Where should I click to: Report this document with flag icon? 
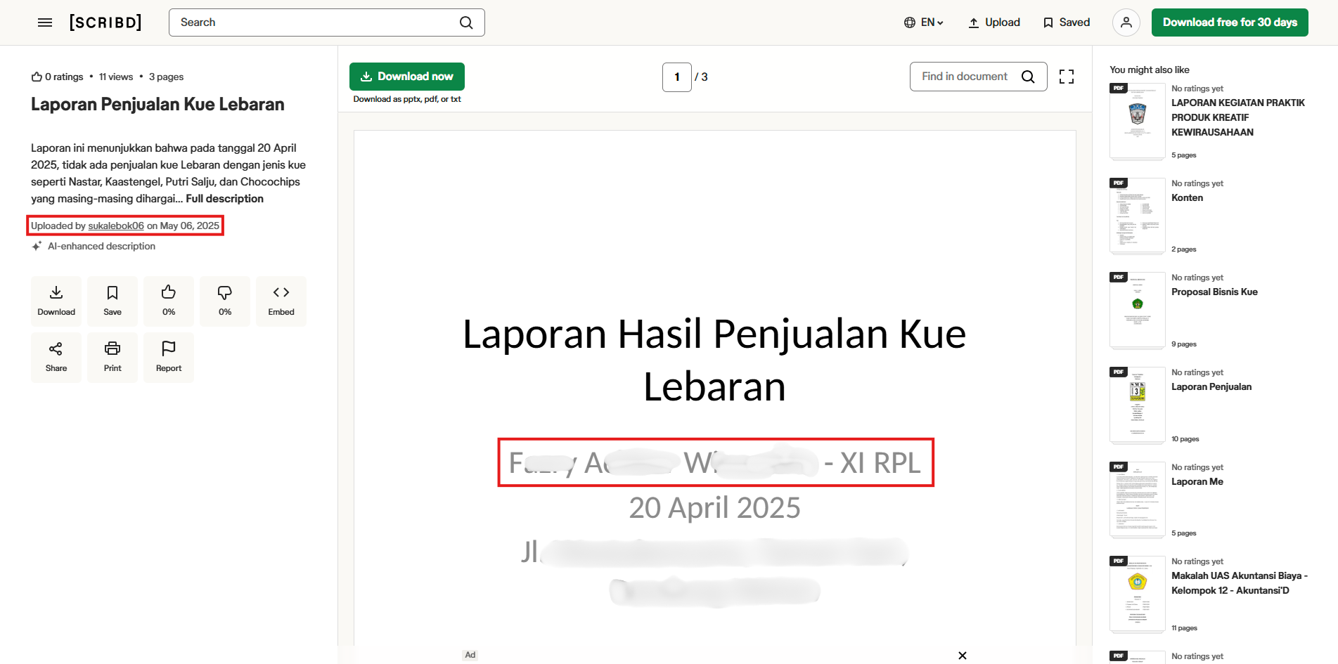pos(169,358)
